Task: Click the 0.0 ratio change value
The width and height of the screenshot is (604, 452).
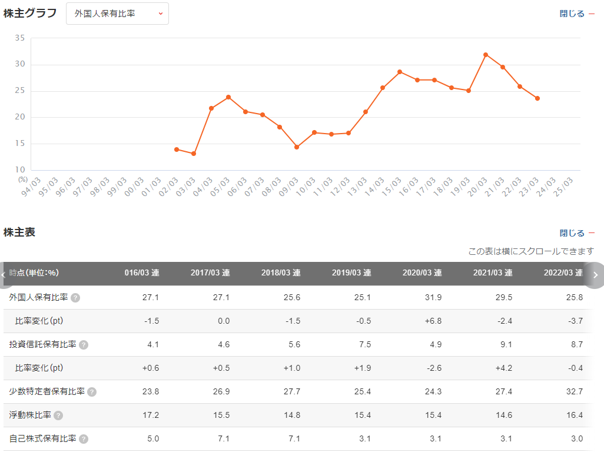Action: tap(224, 321)
